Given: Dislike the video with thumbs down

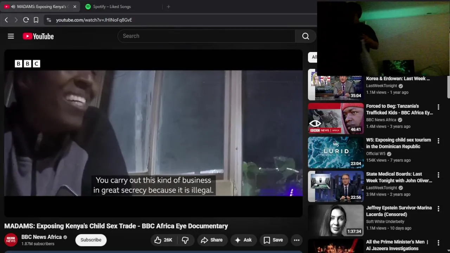Looking at the screenshot, I should point(185,240).
